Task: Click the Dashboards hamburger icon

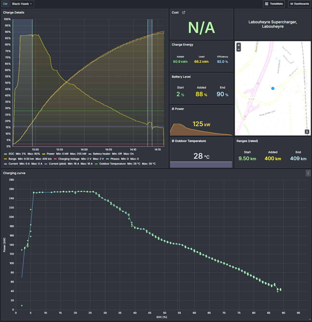Action: pyautogui.click(x=292, y=4)
